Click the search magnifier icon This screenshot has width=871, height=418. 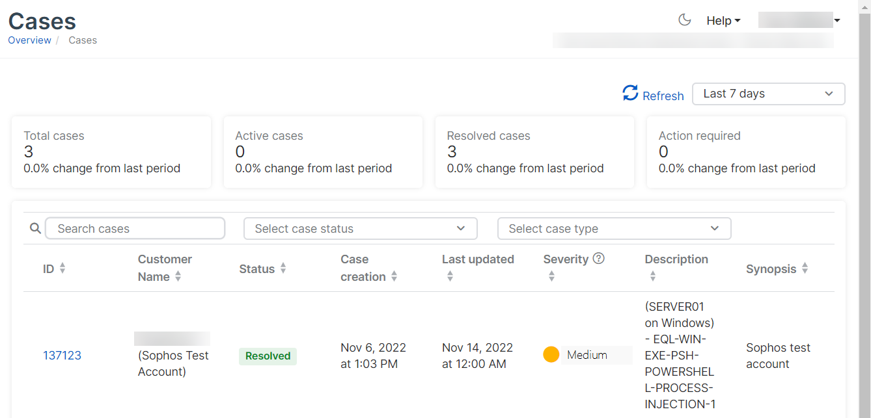coord(36,228)
